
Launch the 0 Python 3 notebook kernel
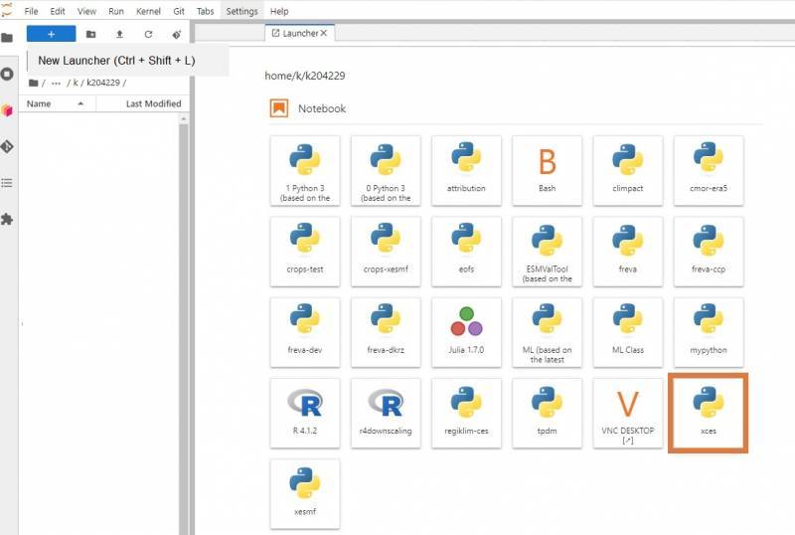click(x=386, y=171)
